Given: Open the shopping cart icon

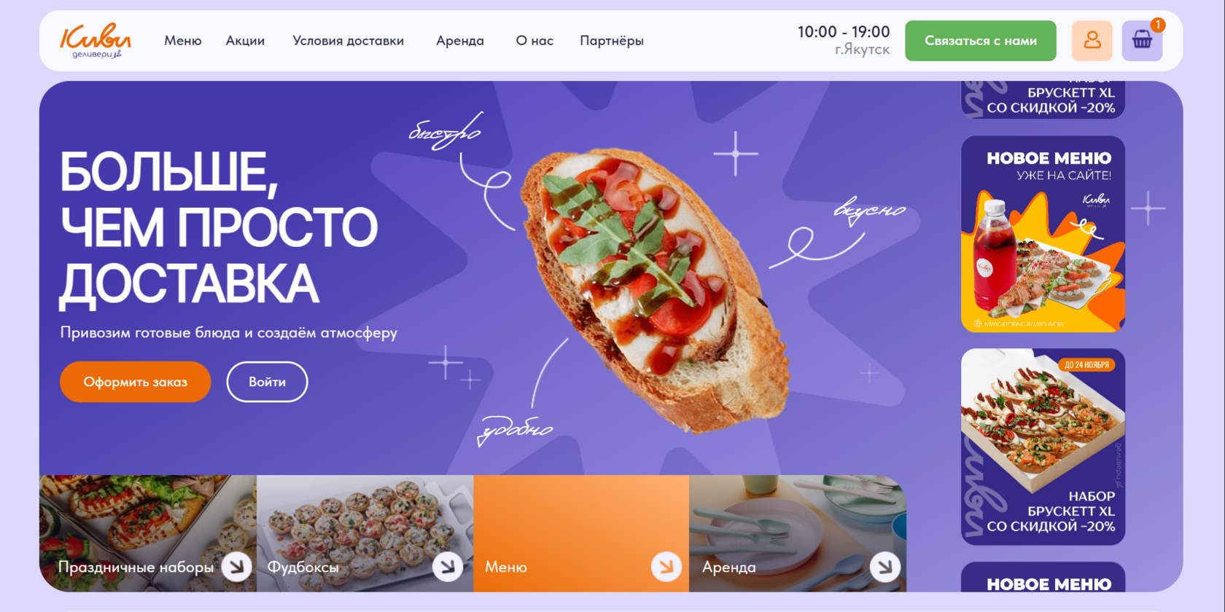Looking at the screenshot, I should point(1142,41).
